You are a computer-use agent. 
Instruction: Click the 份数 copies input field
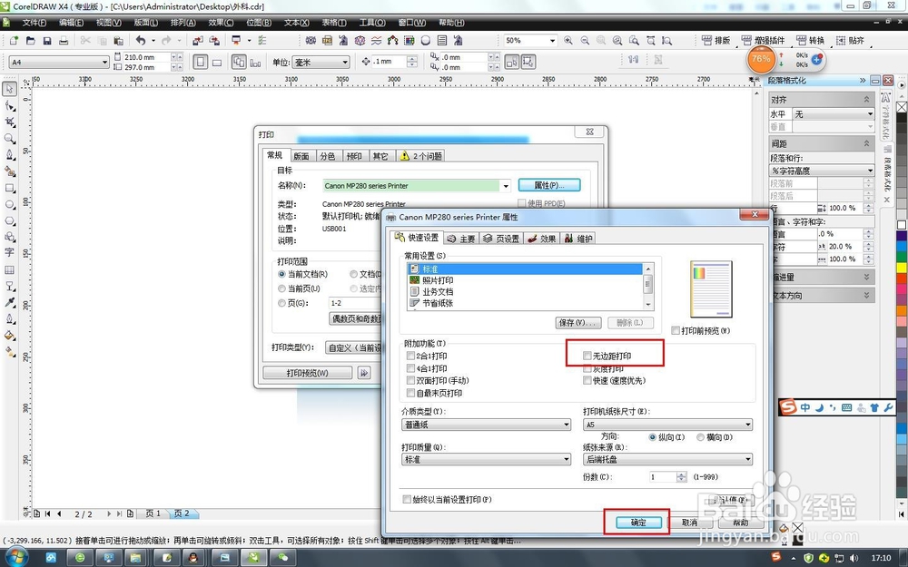click(x=663, y=477)
